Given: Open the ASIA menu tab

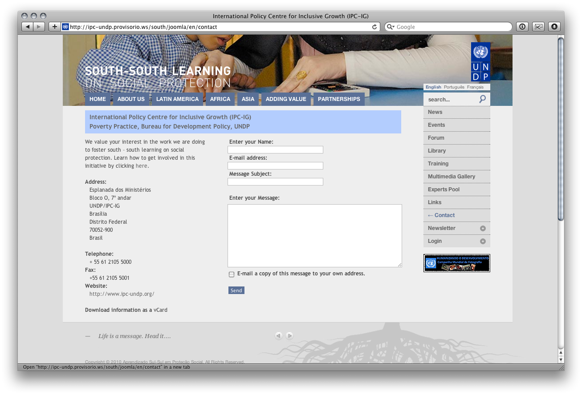Looking at the screenshot, I should coord(248,99).
